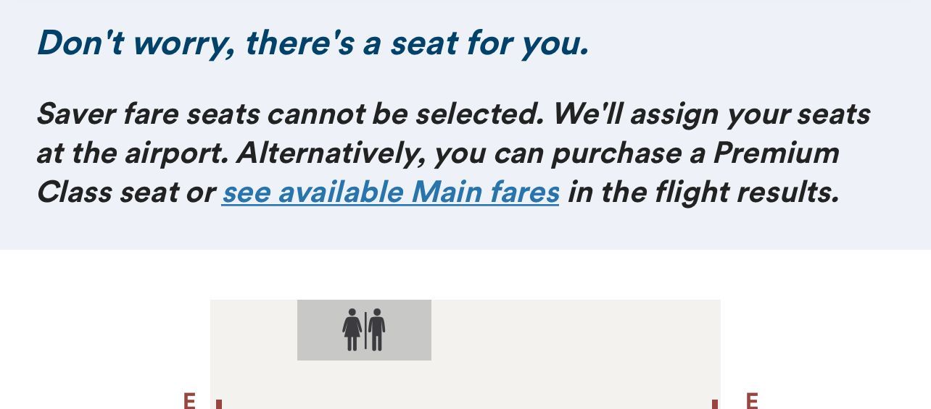Click the words 'Premium' in the notice
Screen dimensions: 931x409
776,153
